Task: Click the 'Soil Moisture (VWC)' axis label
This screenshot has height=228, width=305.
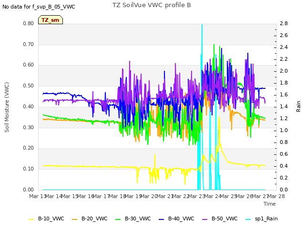Action: tap(7, 107)
